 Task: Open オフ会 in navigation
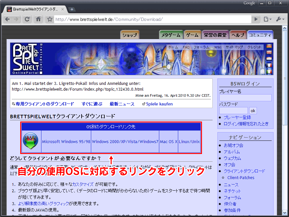point(230,165)
